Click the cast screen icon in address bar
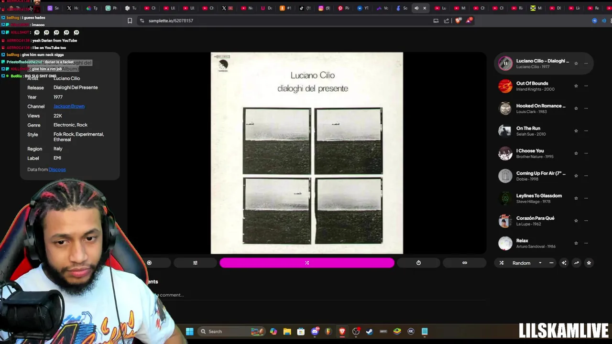The height and width of the screenshot is (344, 612). point(436,21)
